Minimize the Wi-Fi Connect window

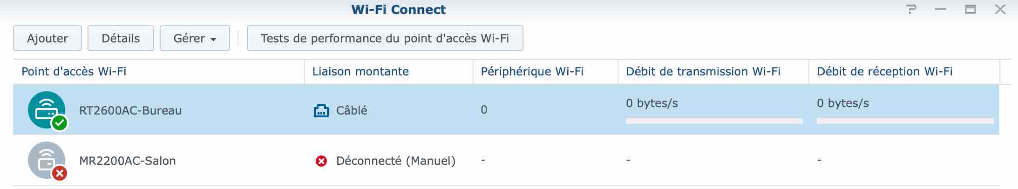941,9
